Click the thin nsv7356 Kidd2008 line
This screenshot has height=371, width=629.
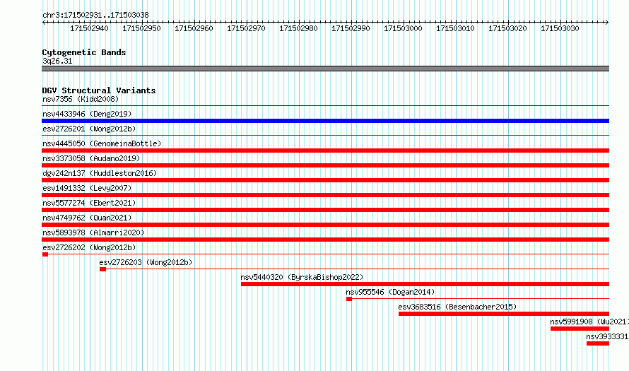(x=325, y=106)
